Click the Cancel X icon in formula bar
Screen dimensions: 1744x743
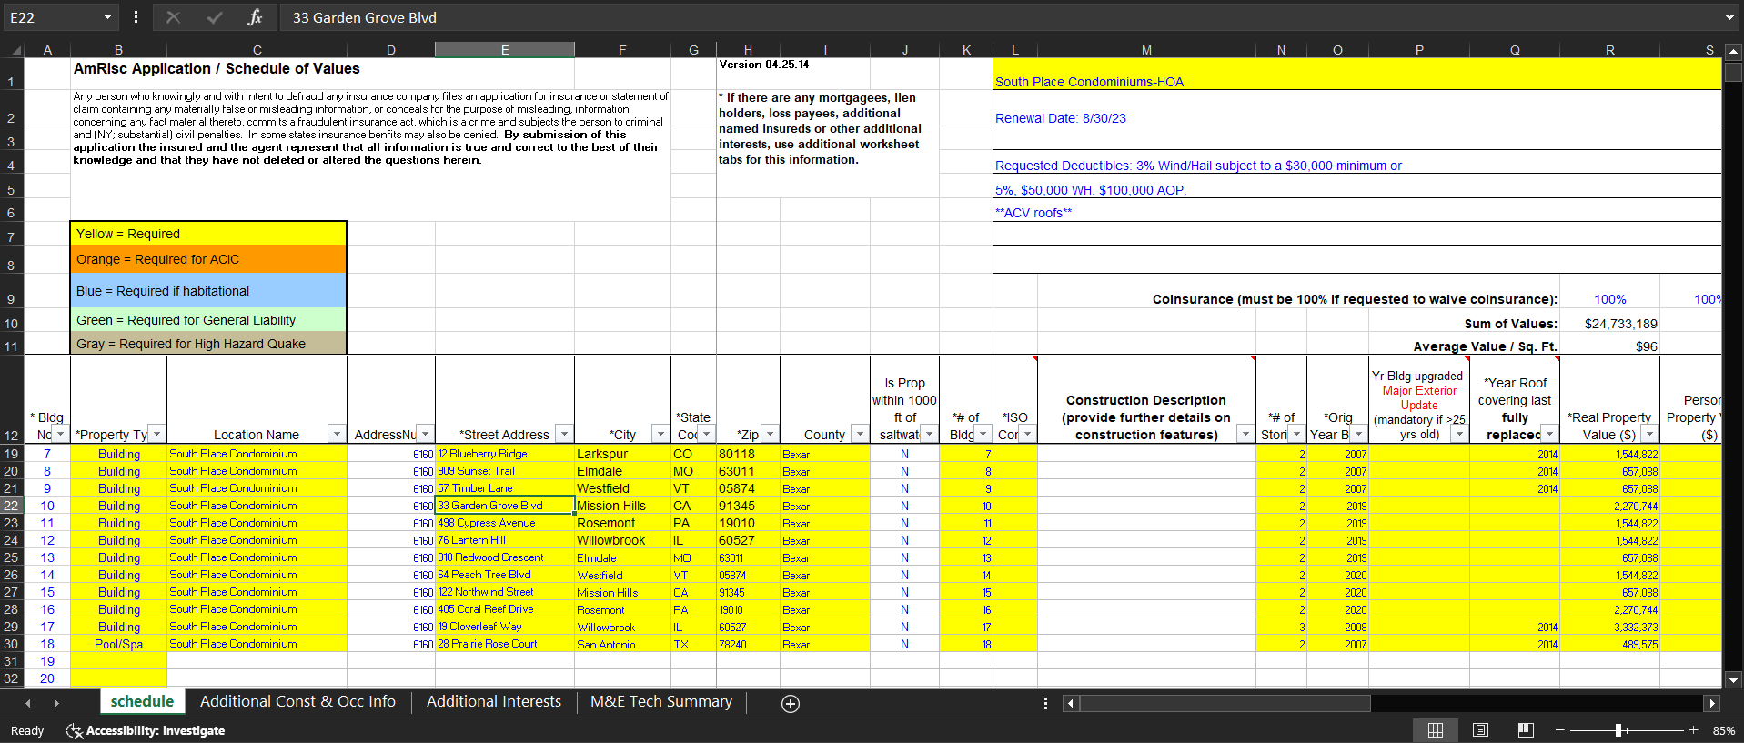[x=173, y=17]
